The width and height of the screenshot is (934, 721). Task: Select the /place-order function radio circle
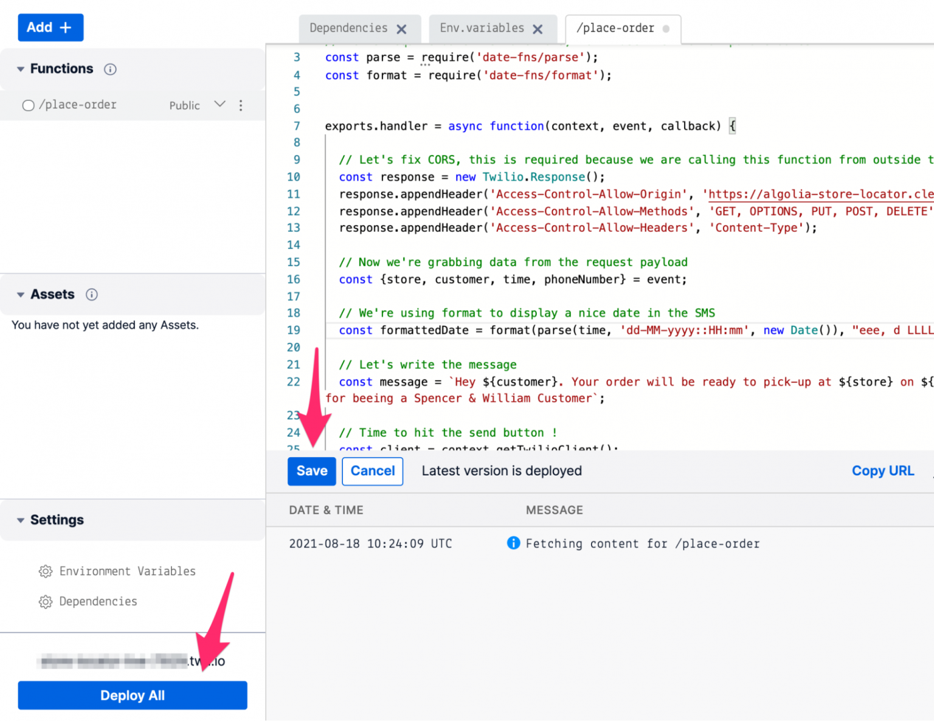click(x=28, y=105)
